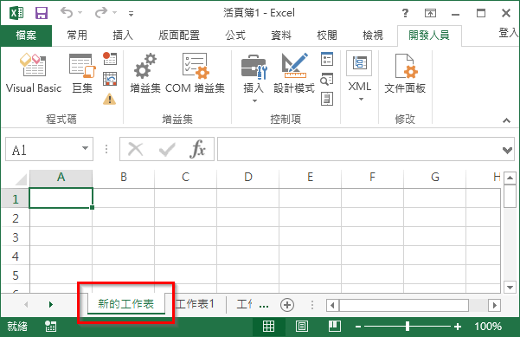Image resolution: width=520 pixels, height=337 pixels.
Task: Customize Quick Access Toolbar dropdown
Action: [131, 14]
